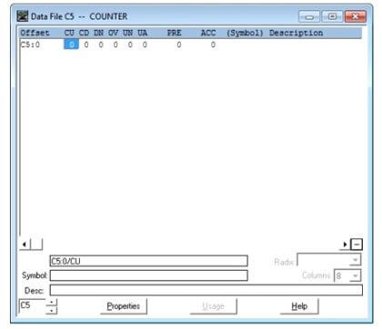Click the right scroll arrow
Screen dimensions: 382x329
click(345, 244)
